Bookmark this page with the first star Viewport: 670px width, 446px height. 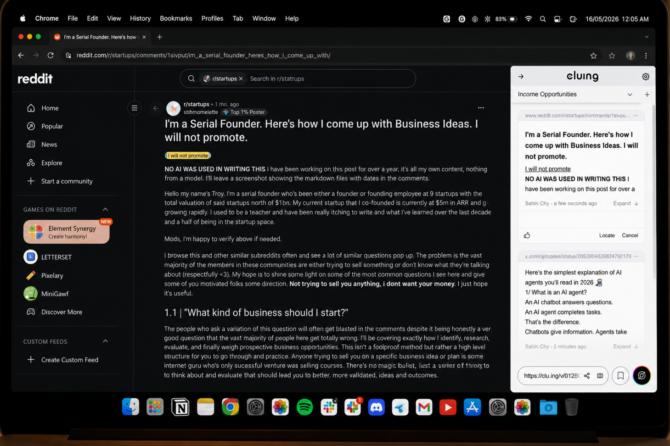pyautogui.click(x=593, y=56)
